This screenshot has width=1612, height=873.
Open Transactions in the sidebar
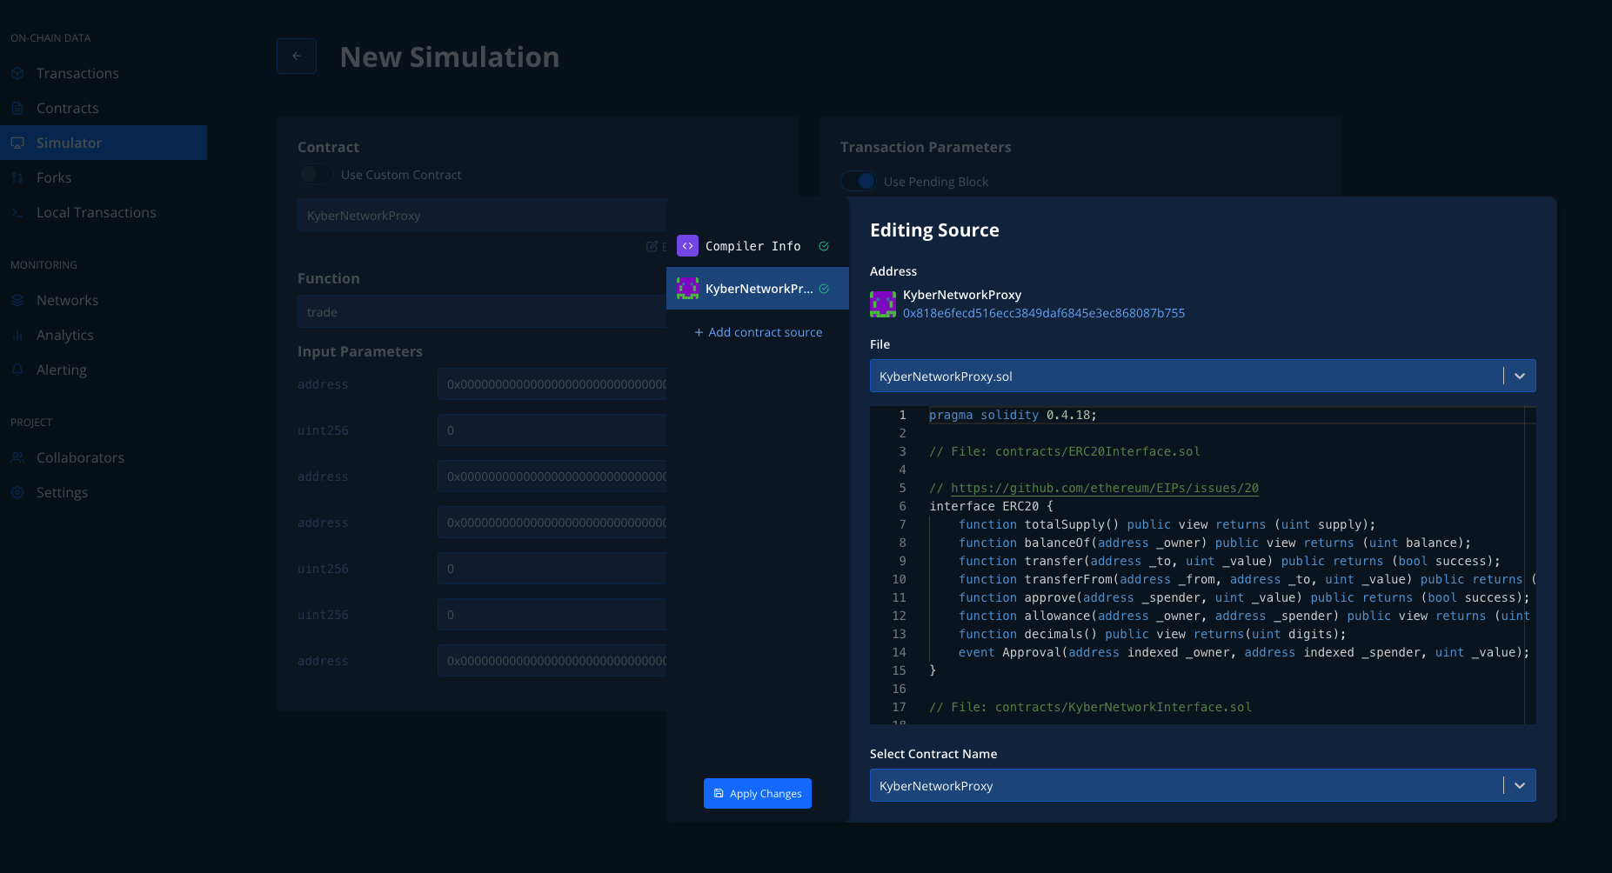pos(104,73)
